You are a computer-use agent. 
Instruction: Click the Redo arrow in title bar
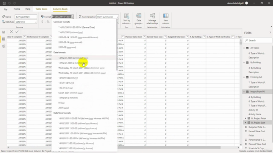pyautogui.click(x=15, y=3)
